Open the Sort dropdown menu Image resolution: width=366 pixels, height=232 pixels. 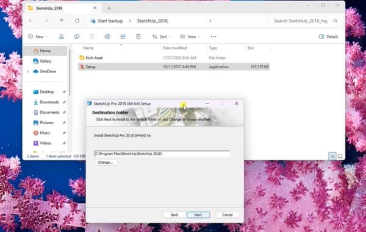(x=161, y=37)
